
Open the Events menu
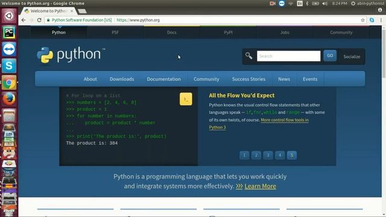(310, 79)
